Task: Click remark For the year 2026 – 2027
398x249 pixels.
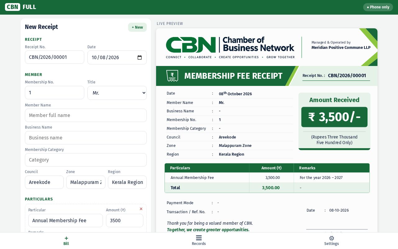Action: point(321,177)
